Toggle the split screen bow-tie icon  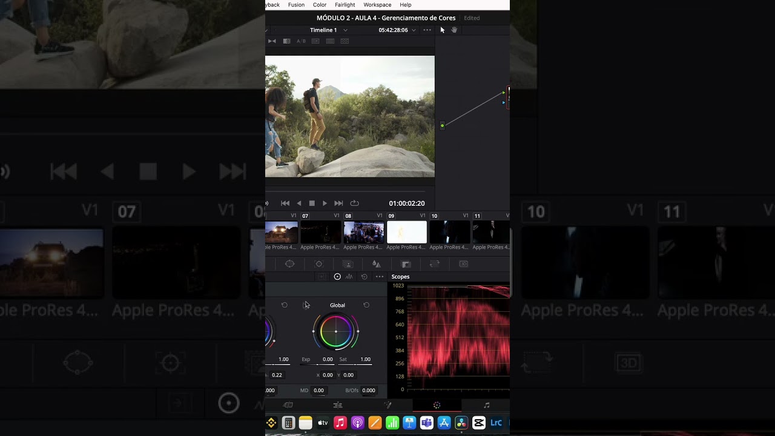(x=272, y=41)
